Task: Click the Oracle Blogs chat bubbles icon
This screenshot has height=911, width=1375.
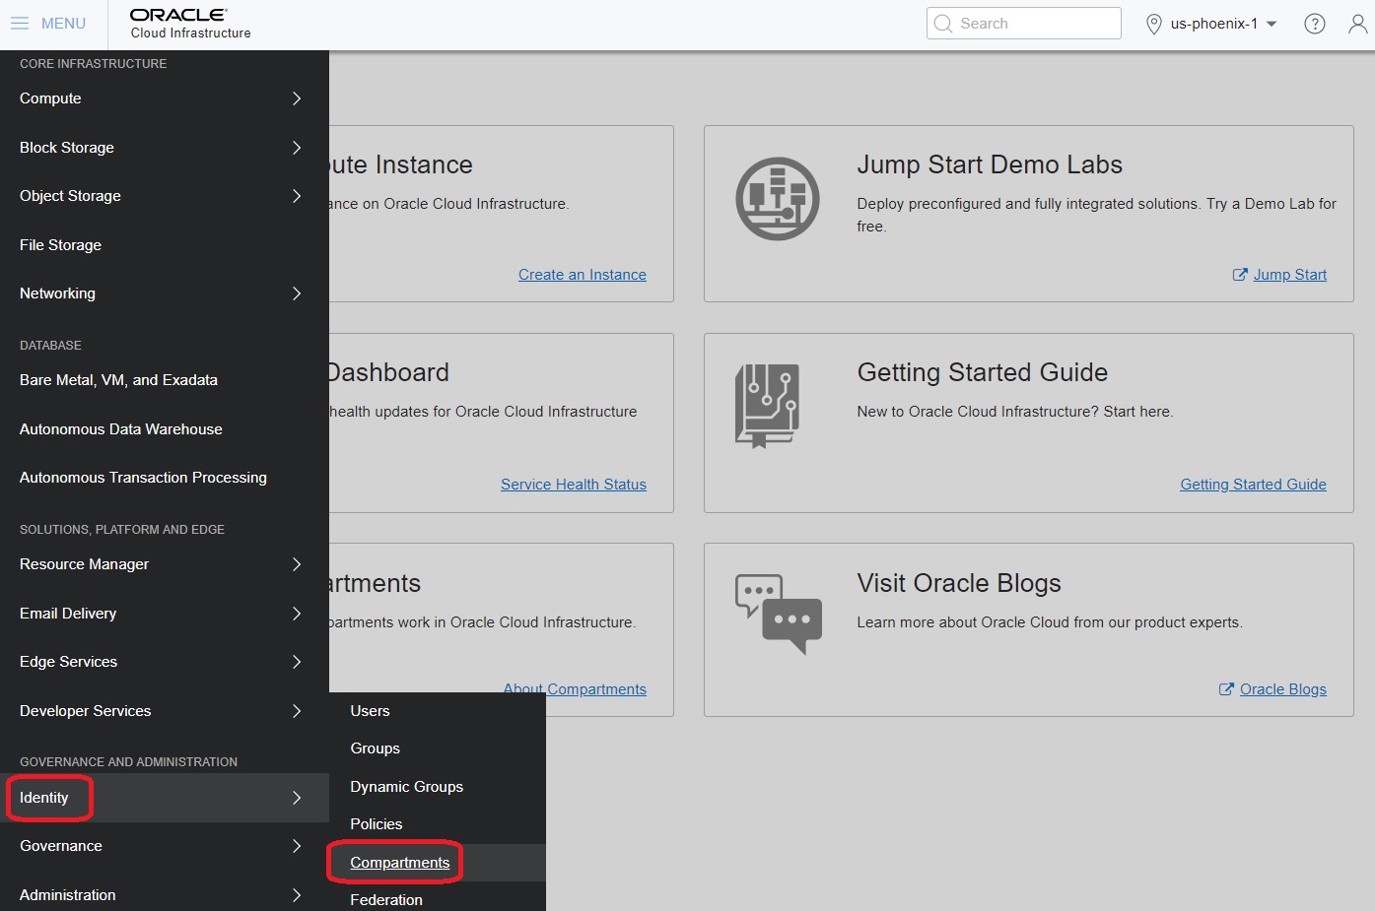Action: (779, 614)
